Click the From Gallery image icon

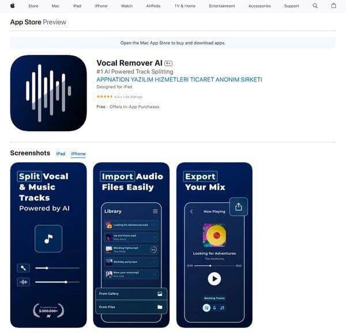tap(160, 294)
